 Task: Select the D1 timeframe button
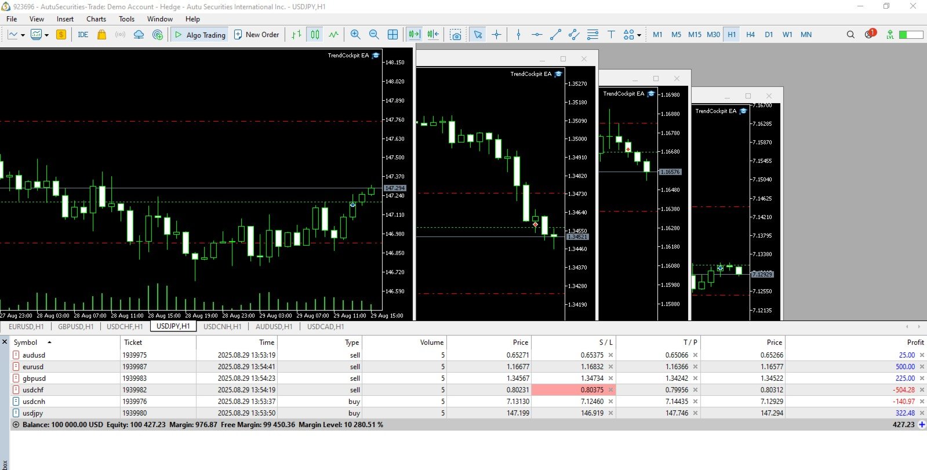(769, 35)
